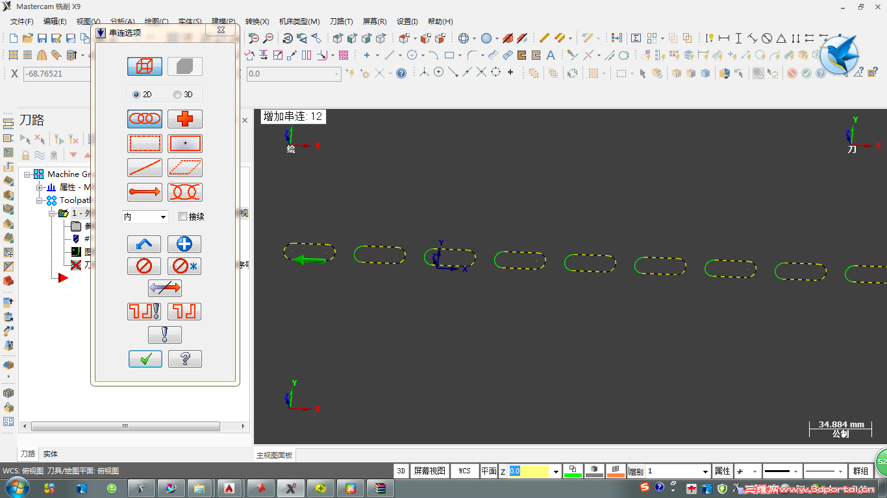The width and height of the screenshot is (887, 498).
Task: Open the 刀路(T) menu
Action: coord(342,21)
